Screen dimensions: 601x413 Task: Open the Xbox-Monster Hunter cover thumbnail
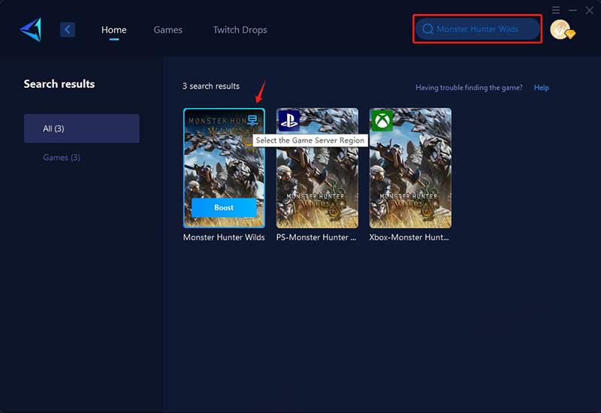coord(410,167)
